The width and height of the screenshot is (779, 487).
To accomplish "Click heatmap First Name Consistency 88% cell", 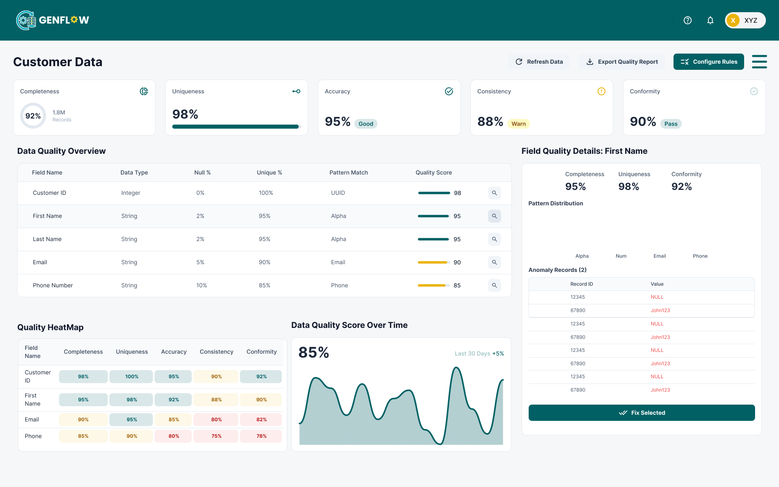I will click(x=216, y=400).
